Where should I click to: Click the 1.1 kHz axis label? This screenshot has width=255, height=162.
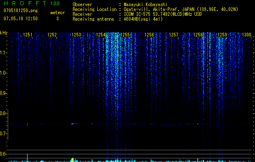(x=3, y=53)
